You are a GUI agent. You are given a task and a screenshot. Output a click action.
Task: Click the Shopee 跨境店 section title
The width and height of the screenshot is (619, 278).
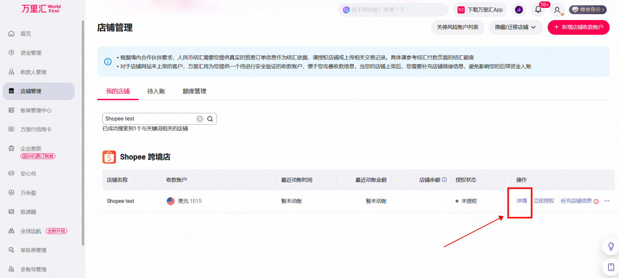pos(145,157)
